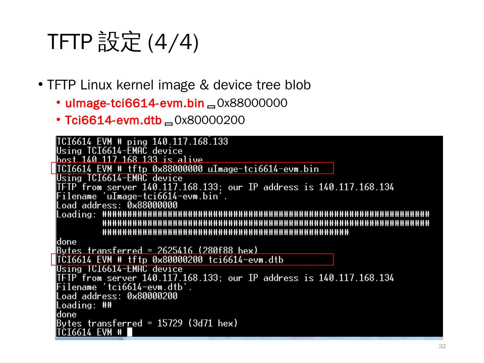Click the 'Bytes transferred = 15729' line
Screen dimensions: 484x363
coord(147,323)
